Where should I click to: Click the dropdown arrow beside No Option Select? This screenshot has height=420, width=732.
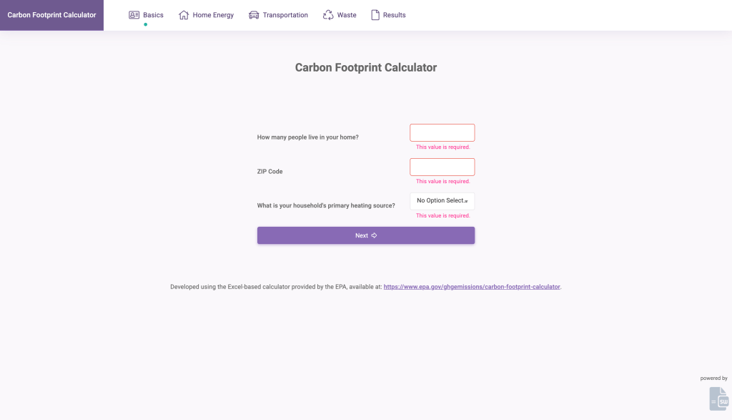466,201
